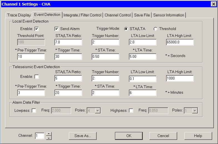This screenshot has width=218, height=144.
Task: Increment the Channel number with up arrow
Action: point(49,134)
